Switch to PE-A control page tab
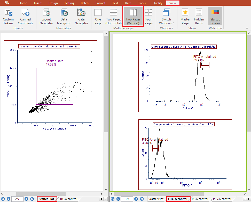The height and width of the screenshot is (202, 251). (x=200, y=199)
